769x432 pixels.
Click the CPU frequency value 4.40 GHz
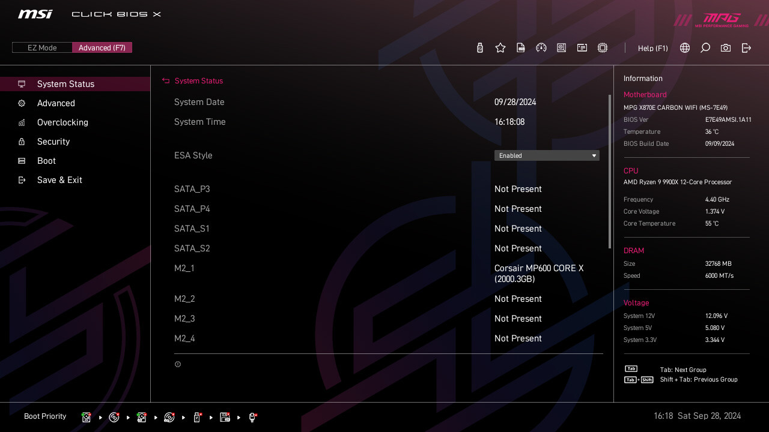point(717,200)
